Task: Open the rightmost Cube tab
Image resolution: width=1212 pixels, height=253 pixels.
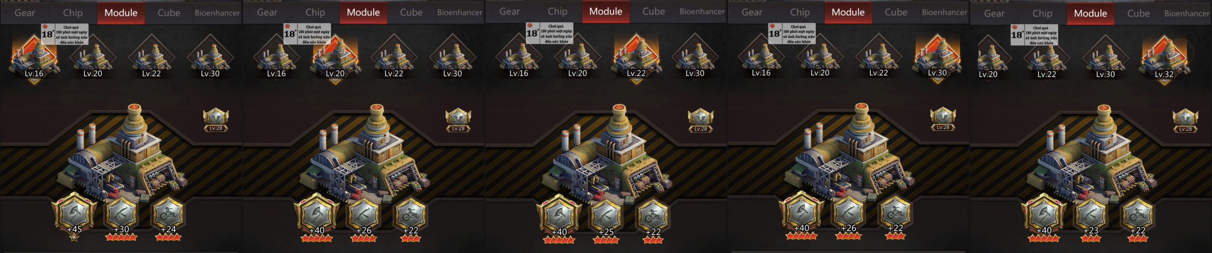Action: tap(1139, 13)
